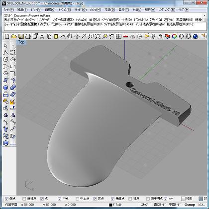This screenshot has height=209, width=209.
Task: Select the Fillet Curves tool
Action: click(x=13, y=73)
